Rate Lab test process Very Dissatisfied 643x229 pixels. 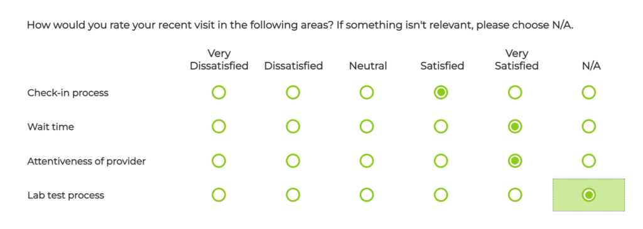219,195
